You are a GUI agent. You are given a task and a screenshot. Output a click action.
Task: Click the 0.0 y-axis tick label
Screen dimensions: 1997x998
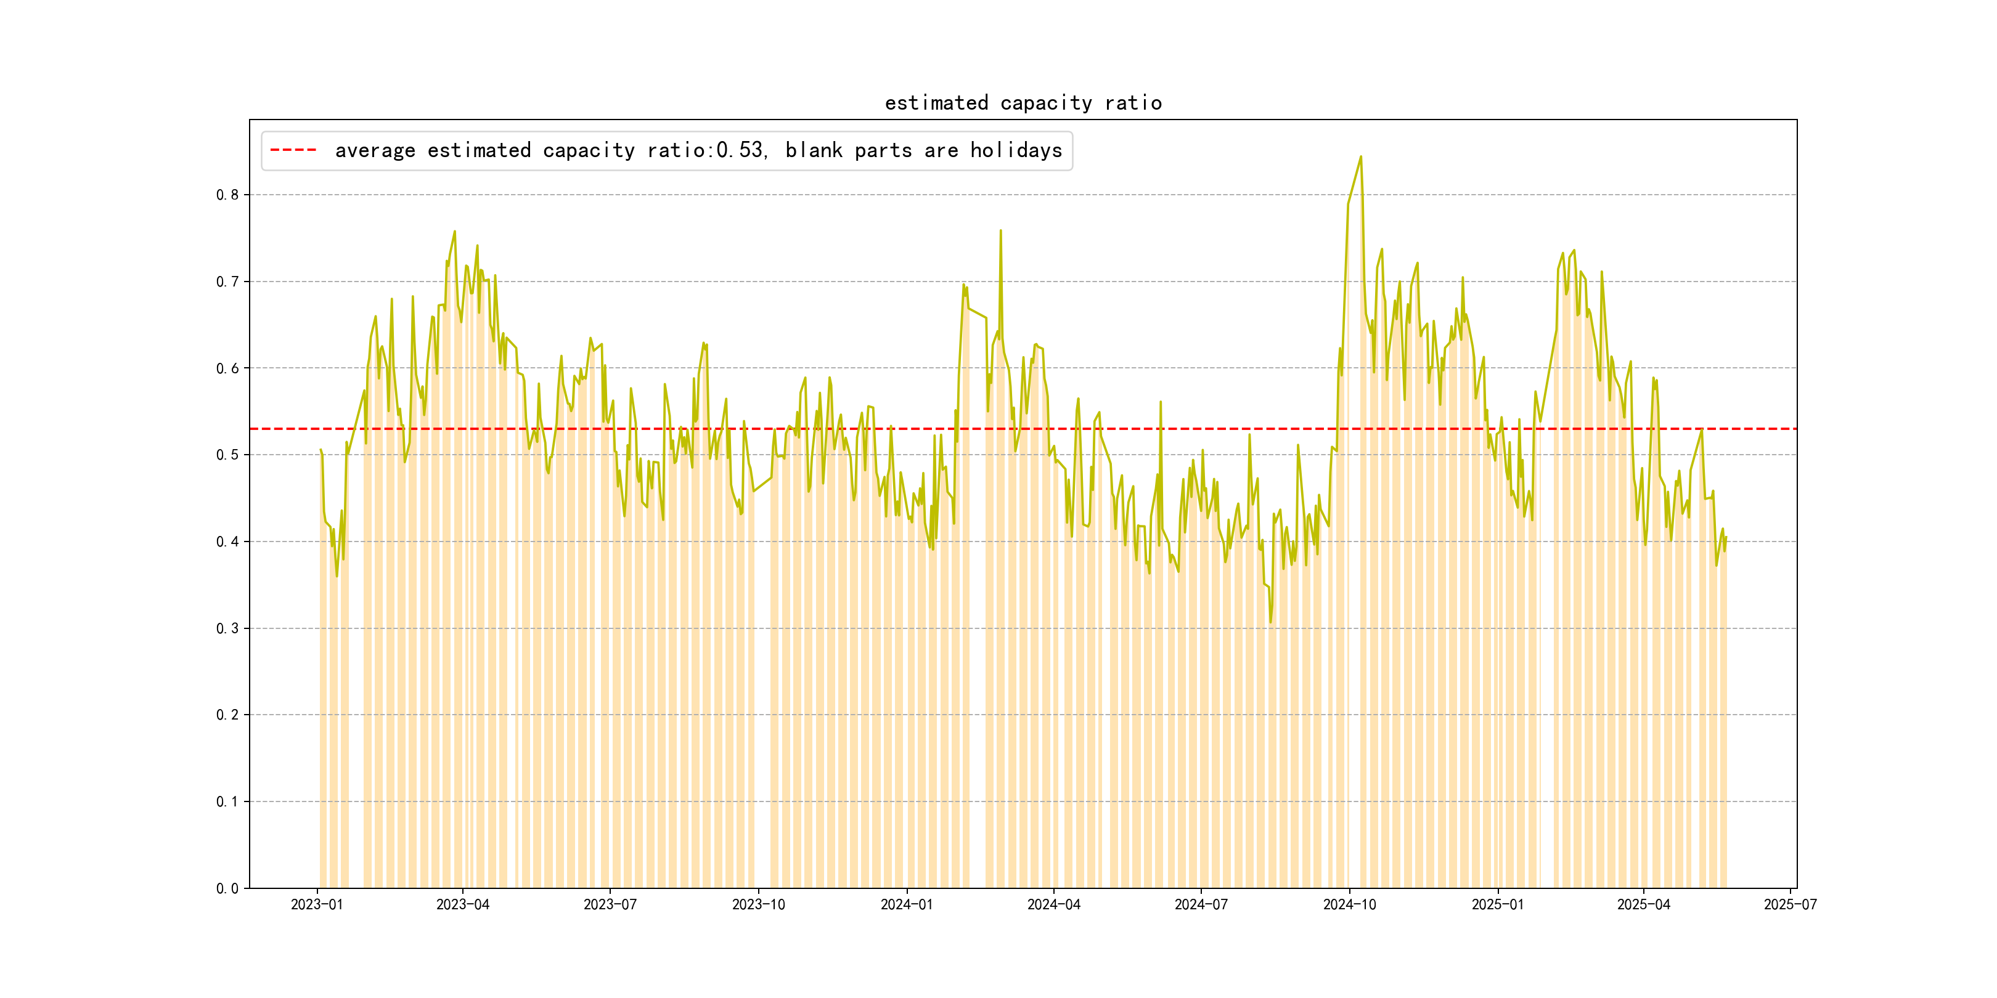coord(227,888)
